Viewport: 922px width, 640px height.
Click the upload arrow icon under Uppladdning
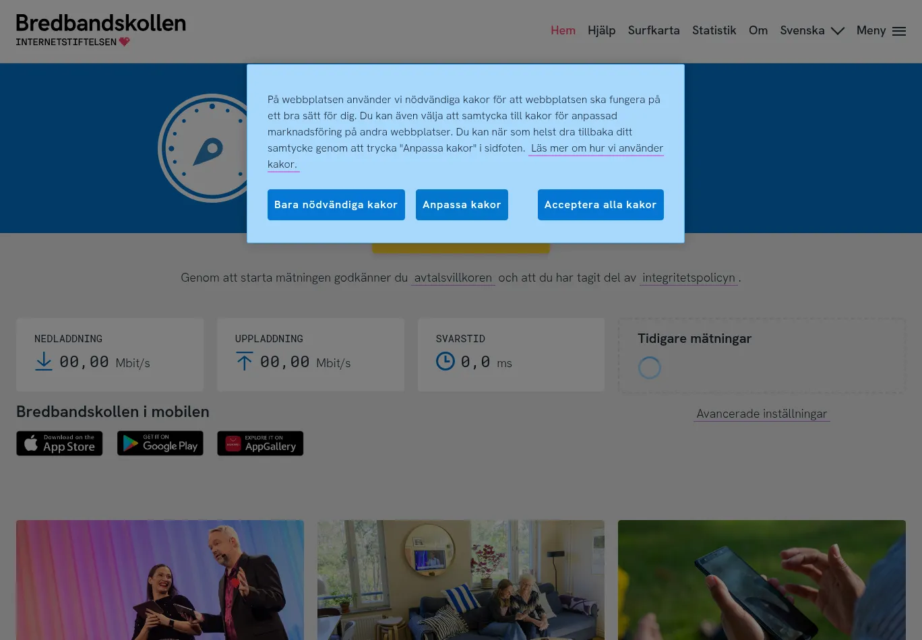[x=245, y=362]
